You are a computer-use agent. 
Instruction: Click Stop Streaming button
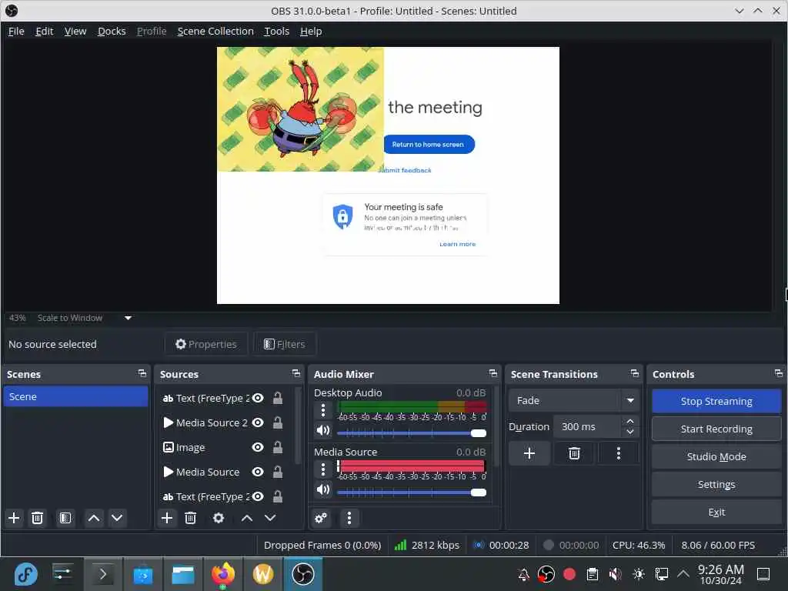716,401
